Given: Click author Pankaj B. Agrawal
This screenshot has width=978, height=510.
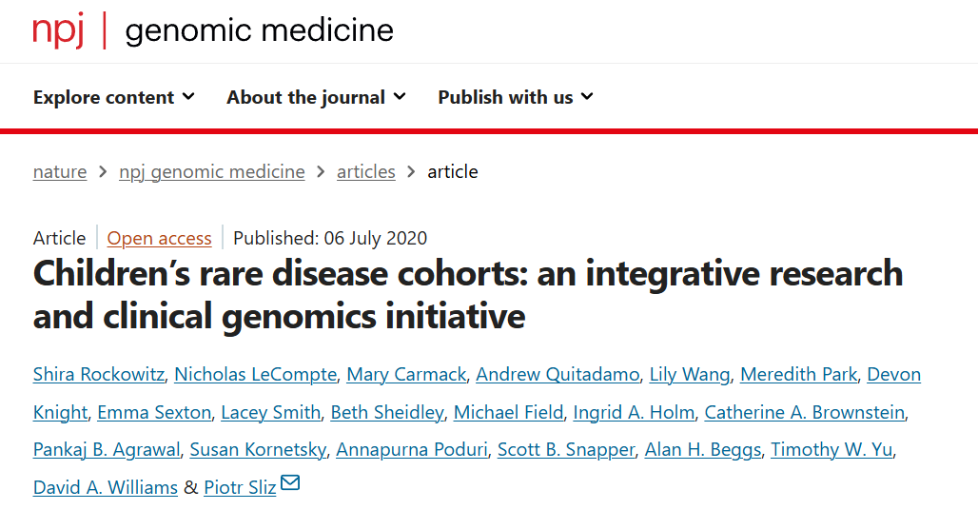Looking at the screenshot, I should [107, 449].
